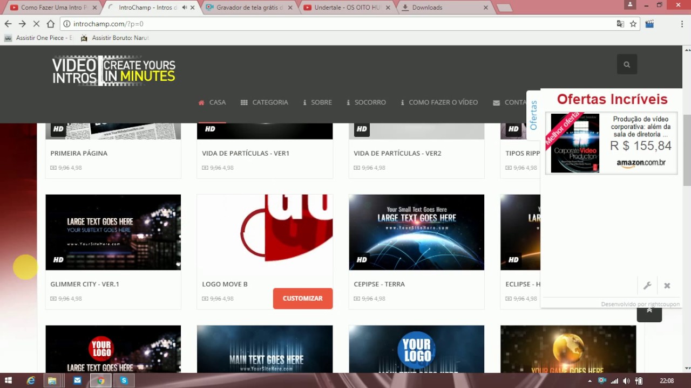This screenshot has width=691, height=388.
Task: Open Internet Explorer from the taskbar
Action: 31,380
